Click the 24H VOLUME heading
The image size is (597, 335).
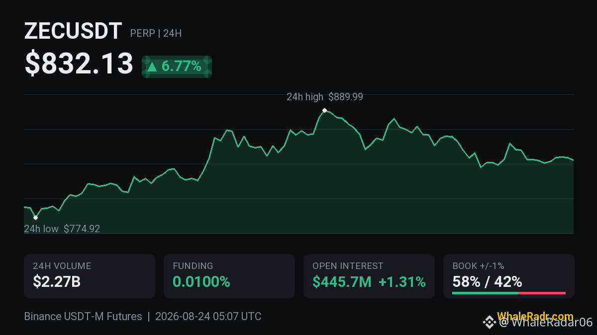pos(62,266)
